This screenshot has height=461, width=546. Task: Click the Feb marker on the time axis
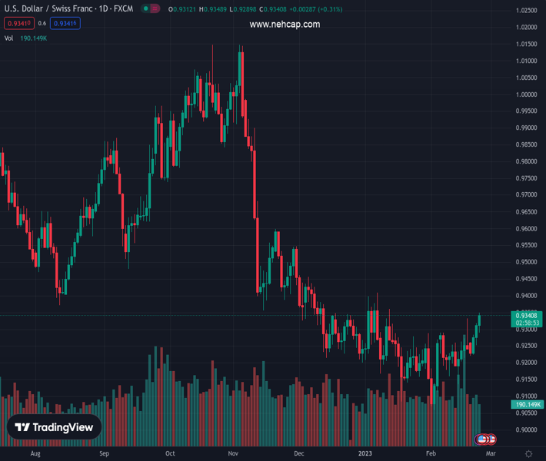coord(431,454)
